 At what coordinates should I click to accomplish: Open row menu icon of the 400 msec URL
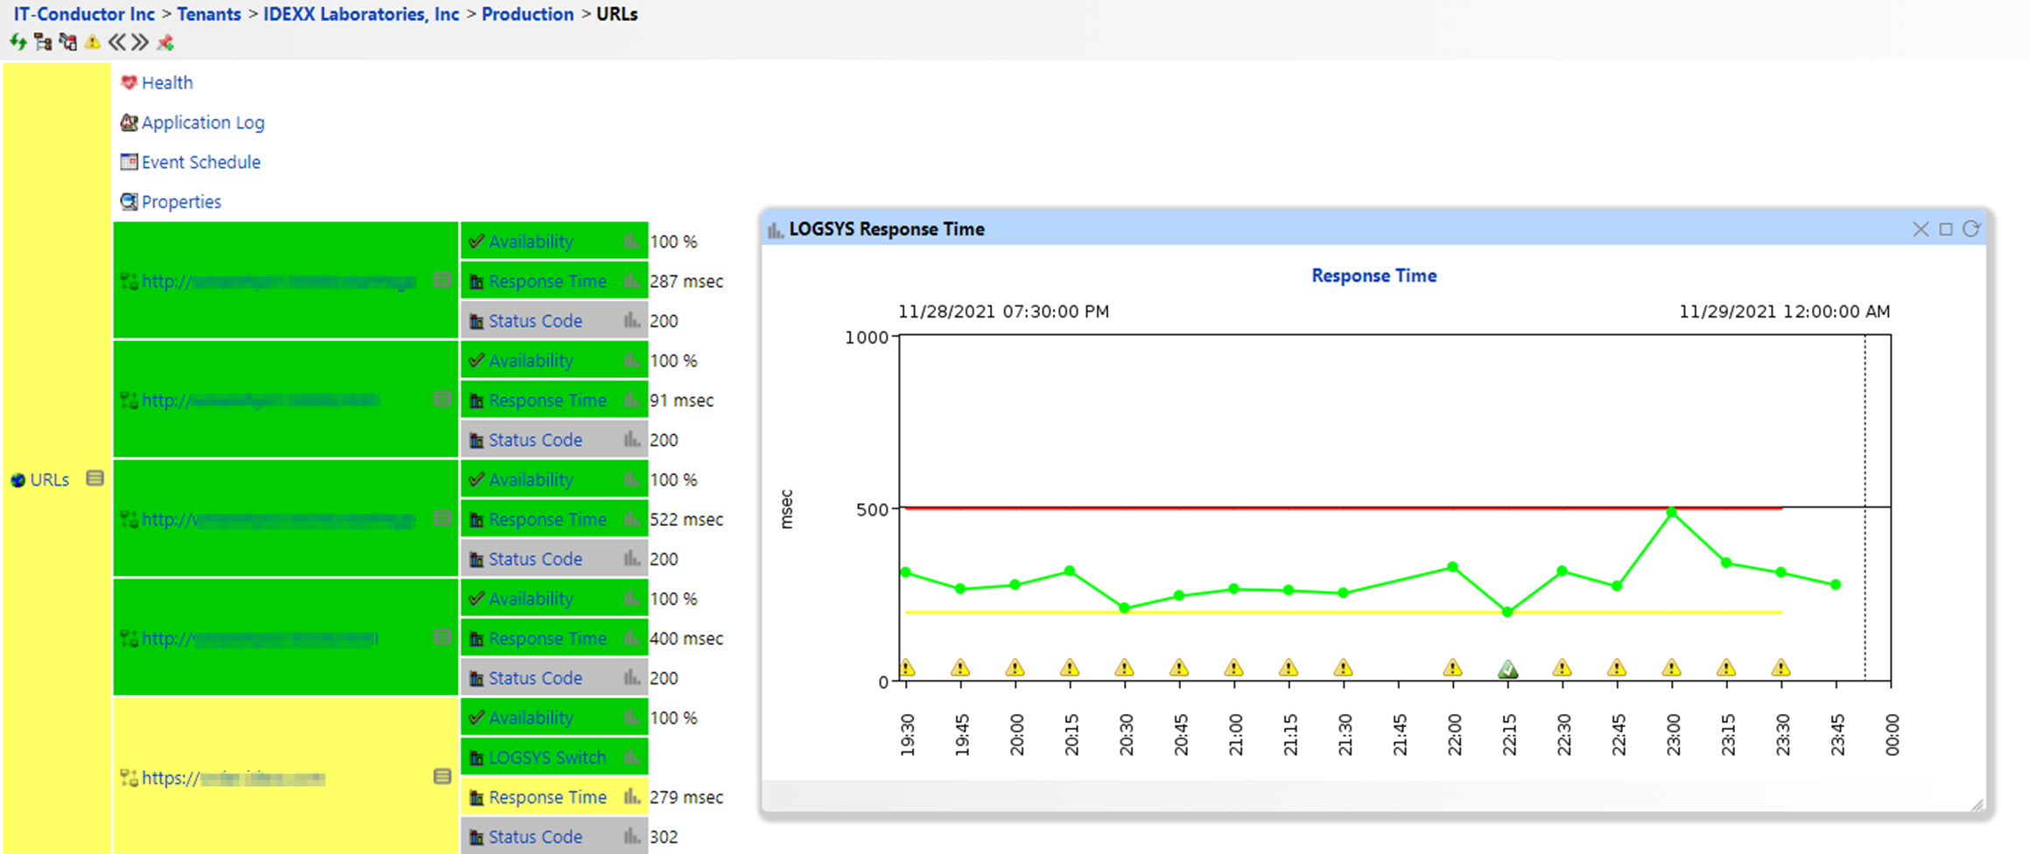(x=442, y=637)
